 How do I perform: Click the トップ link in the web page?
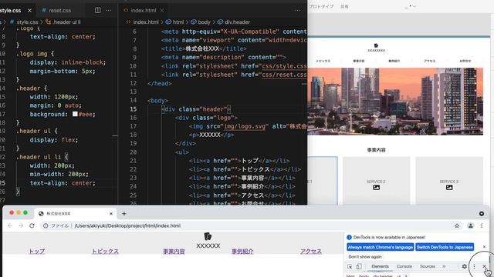[x=36, y=252]
